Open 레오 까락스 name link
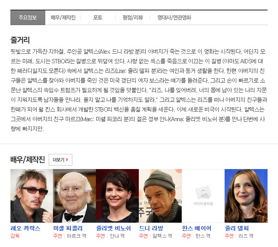Viewport: 278px width, 247px height. point(26,228)
